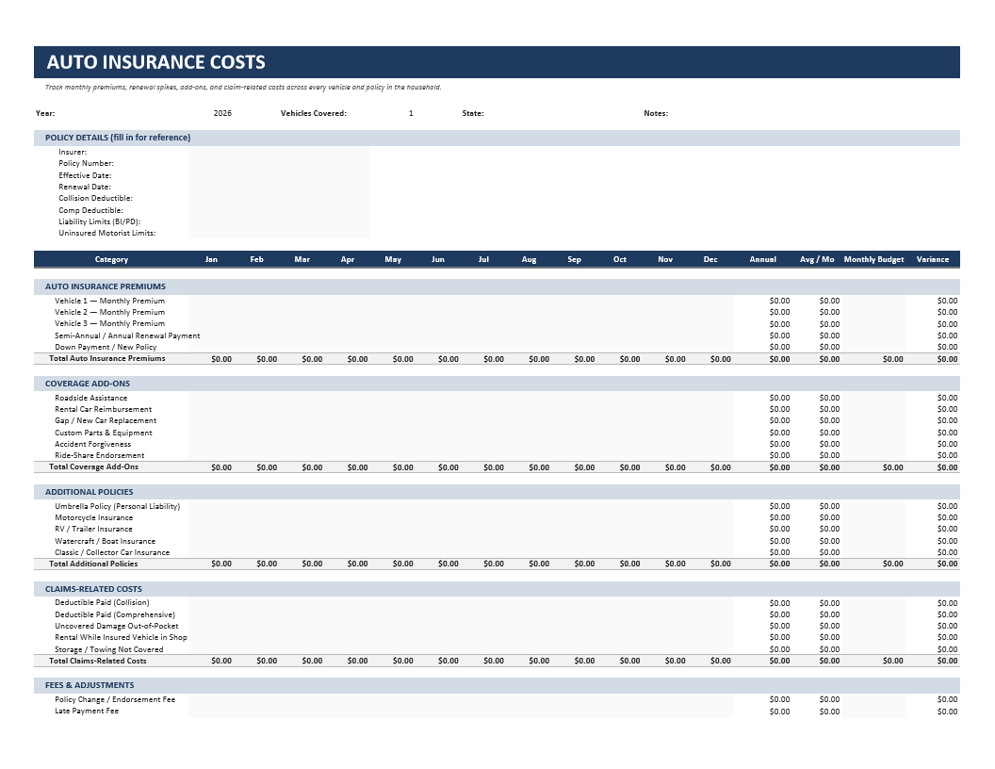This screenshot has height=769, width=995.
Task: Select the Uncovered Damage Out-of-Pocket row
Action: (497, 627)
